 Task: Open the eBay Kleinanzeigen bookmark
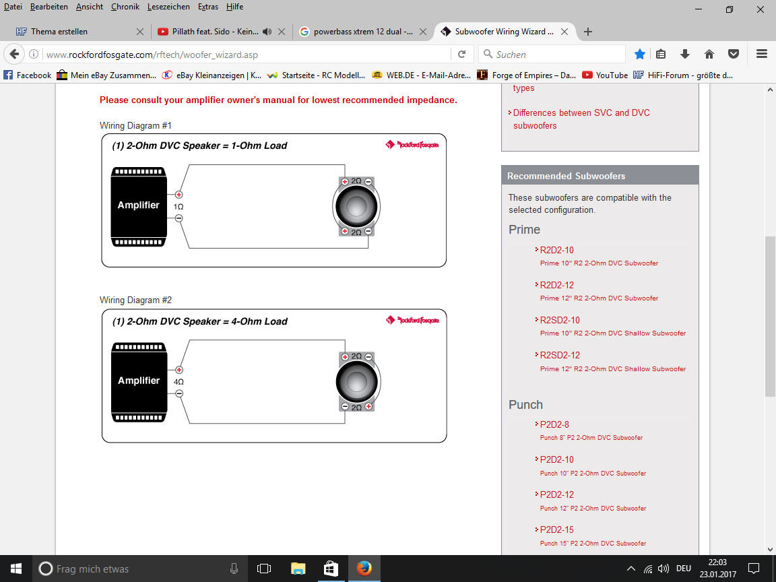click(212, 75)
